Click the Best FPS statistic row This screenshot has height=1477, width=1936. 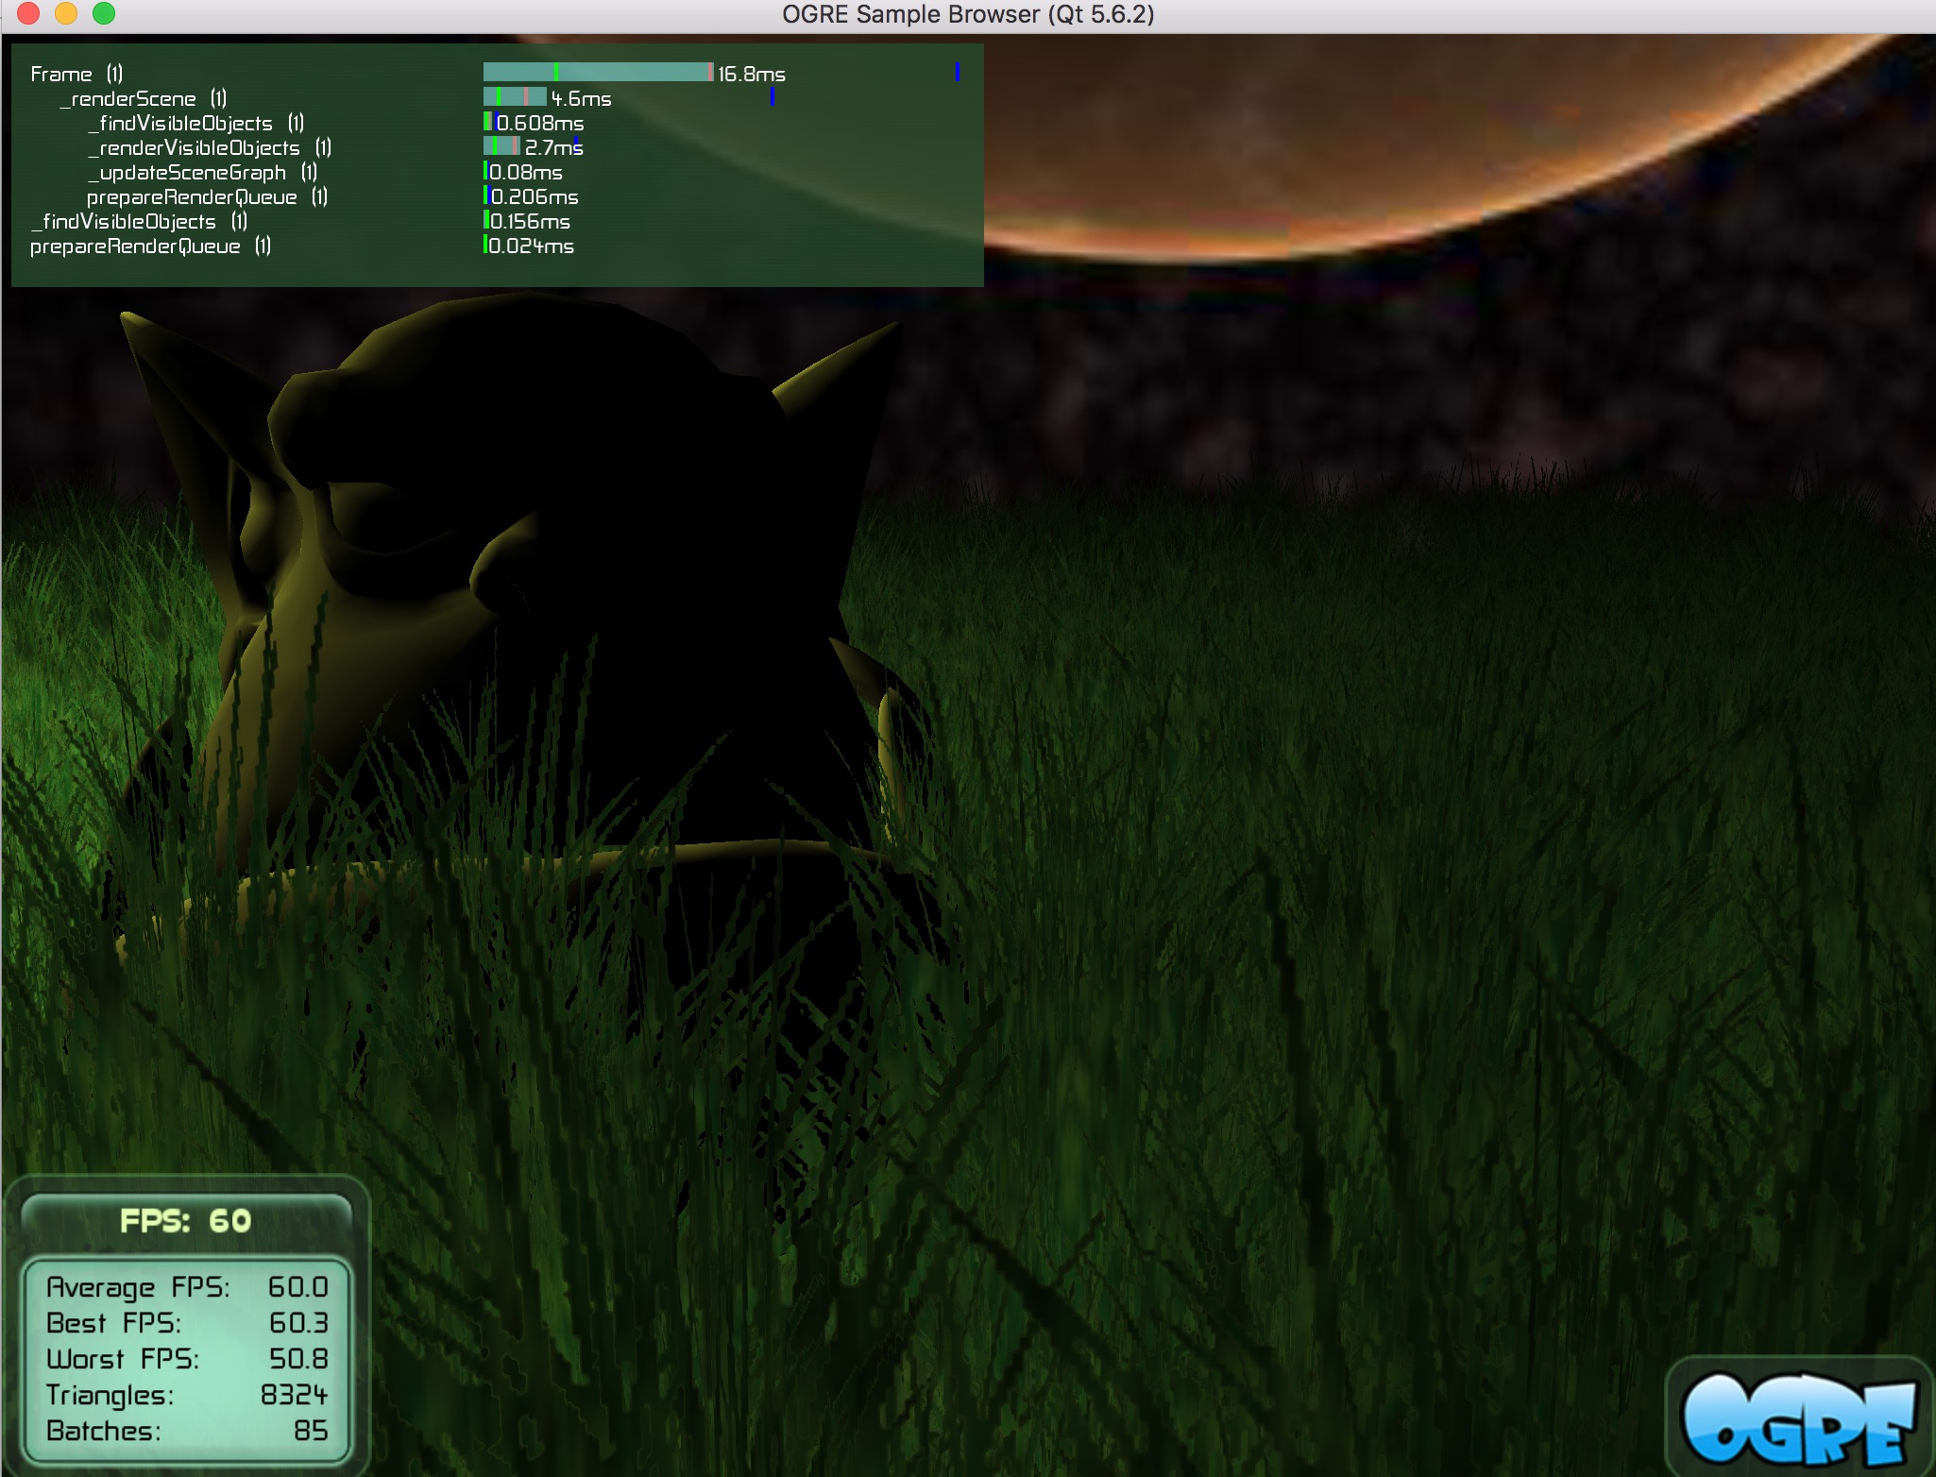(x=186, y=1323)
